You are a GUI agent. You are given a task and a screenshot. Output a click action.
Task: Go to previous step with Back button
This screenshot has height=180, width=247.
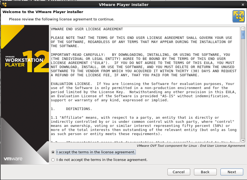click(x=205, y=172)
